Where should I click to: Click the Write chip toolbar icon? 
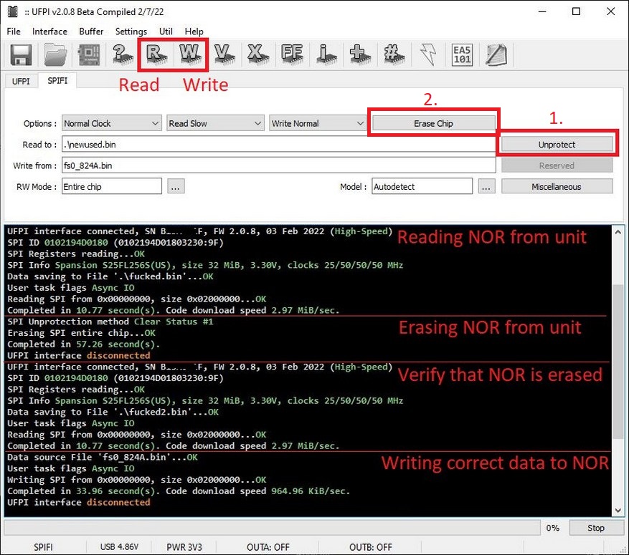(x=189, y=54)
